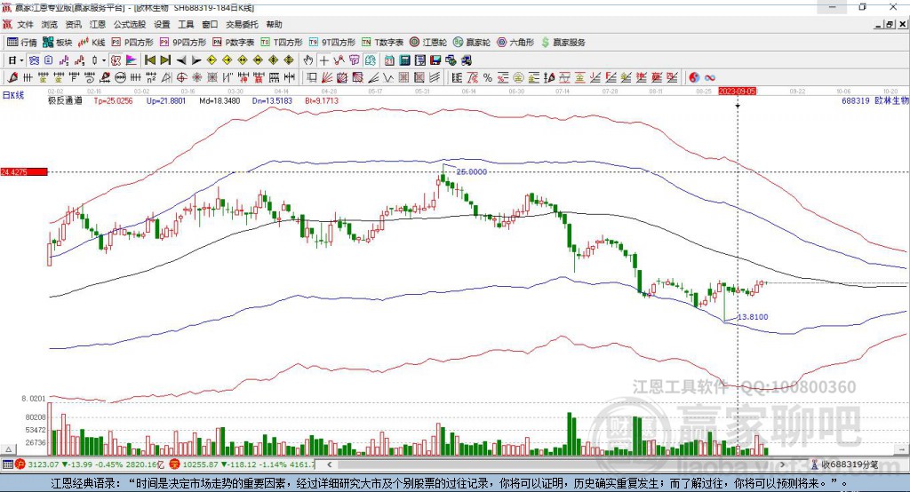Click the up triangle button by volume pane
This screenshot has height=492, width=910.
pyautogui.click(x=9, y=449)
